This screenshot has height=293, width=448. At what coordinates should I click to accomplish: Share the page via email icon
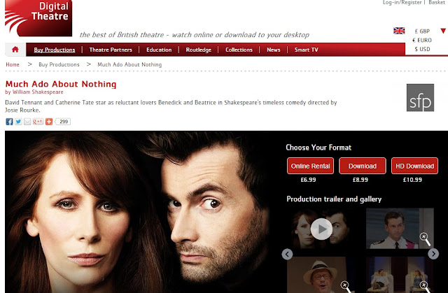coord(27,122)
